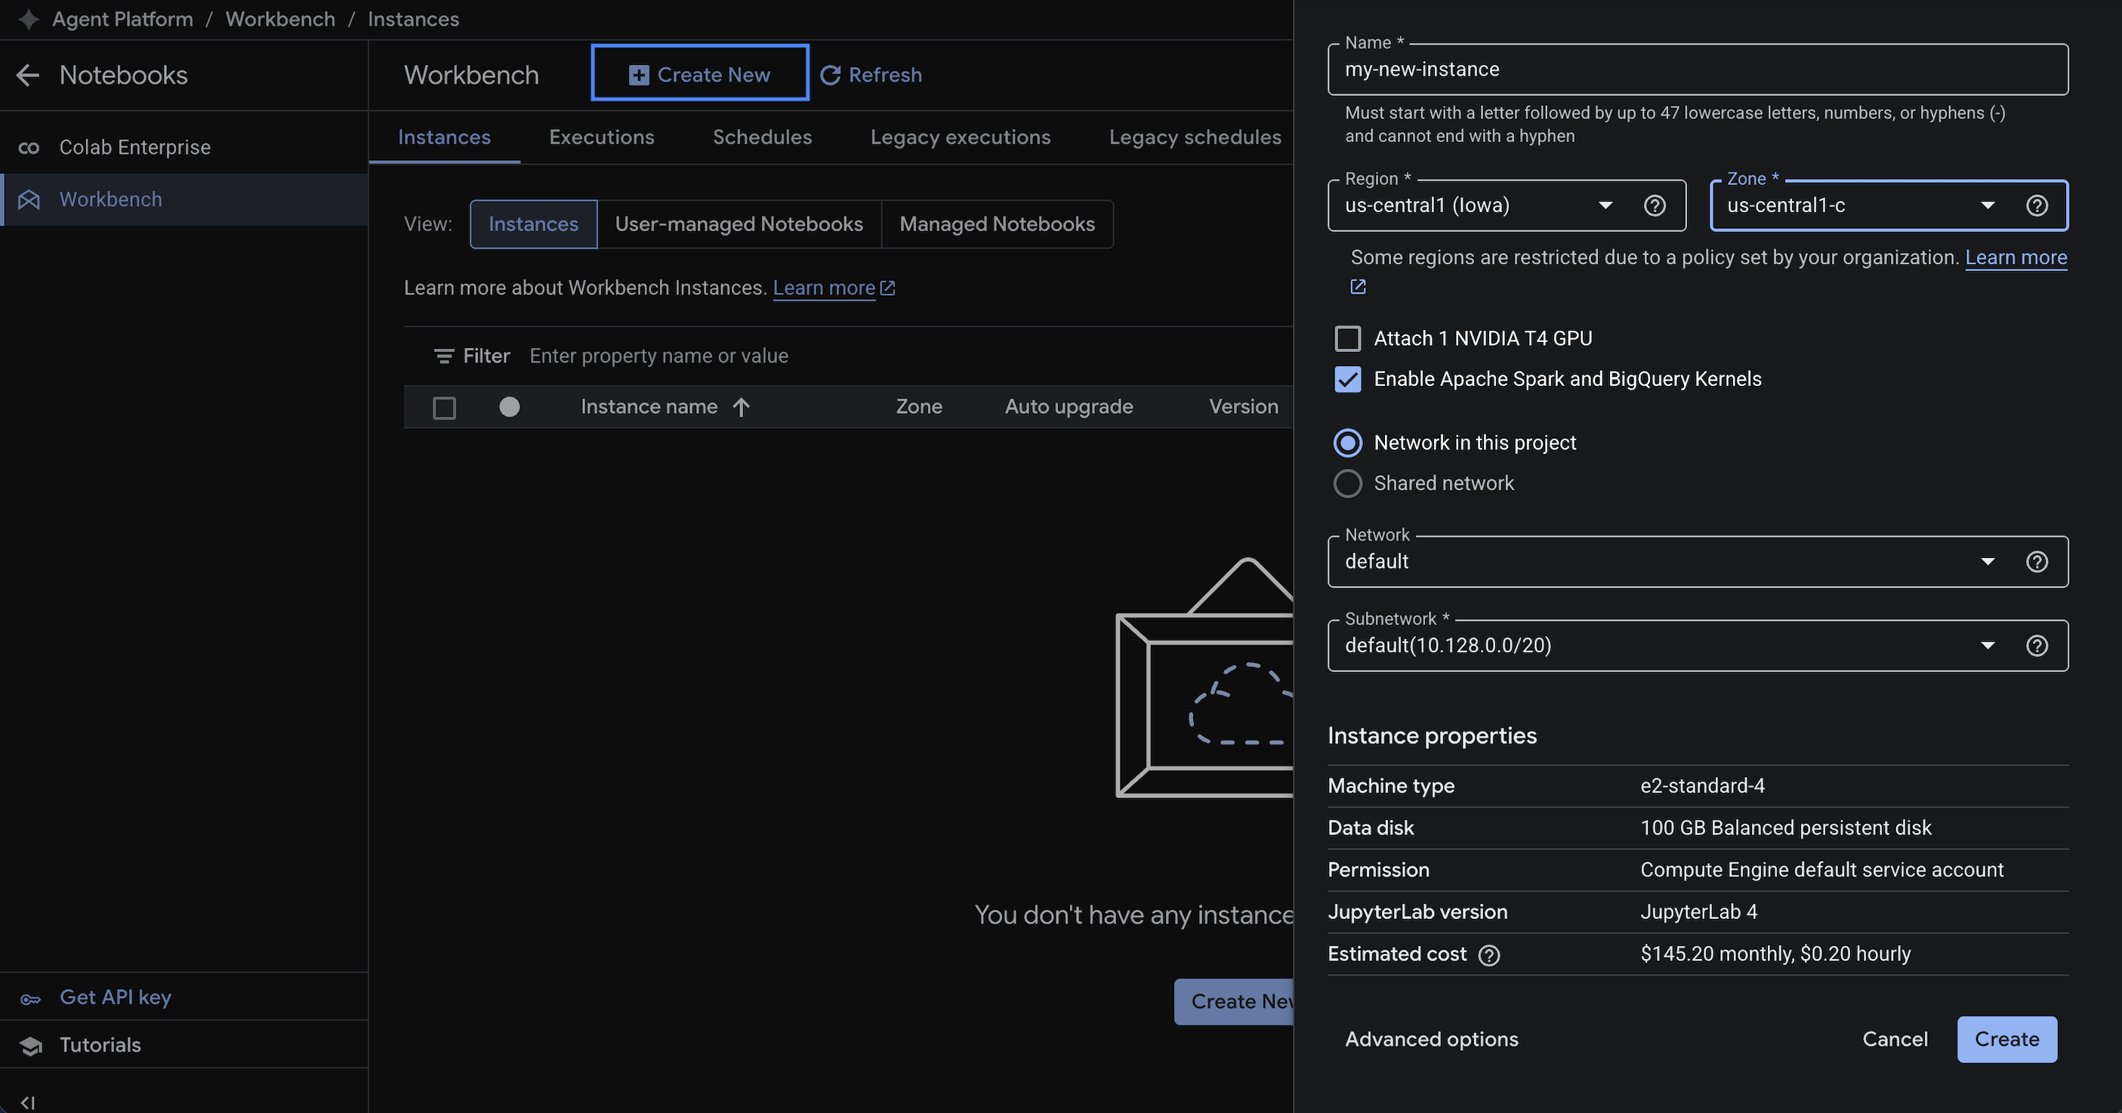Click external link icon under region policy note
Screen dimensions: 2122x1113
[x=1359, y=287]
